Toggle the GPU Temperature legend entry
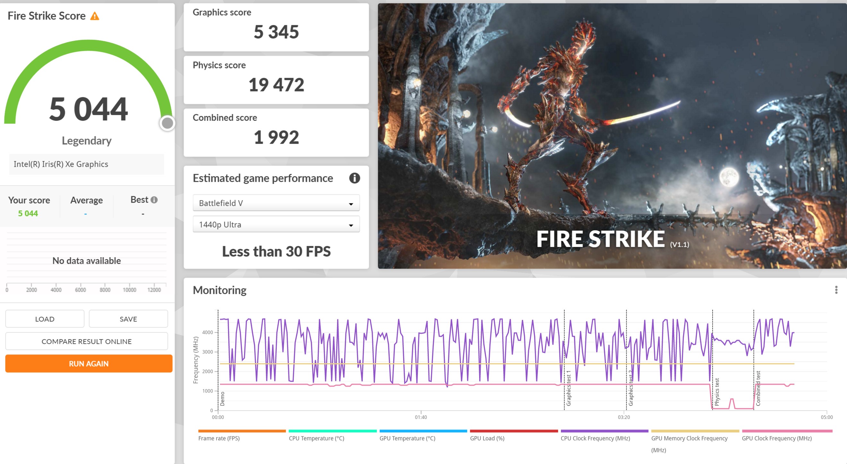Image resolution: width=847 pixels, height=464 pixels. [x=407, y=438]
